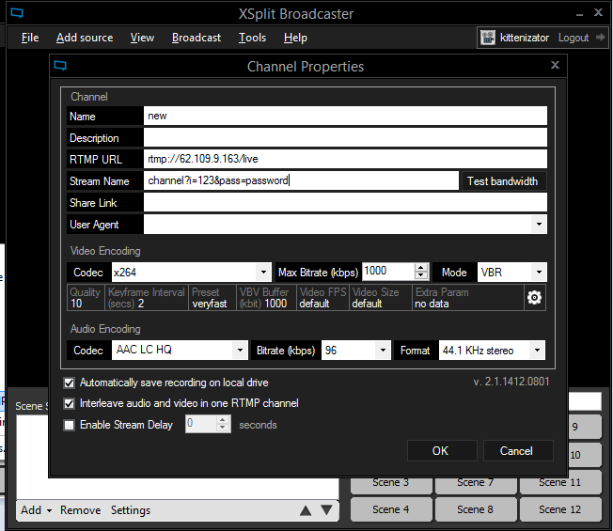Open the Mode VBR dropdown

(x=539, y=273)
